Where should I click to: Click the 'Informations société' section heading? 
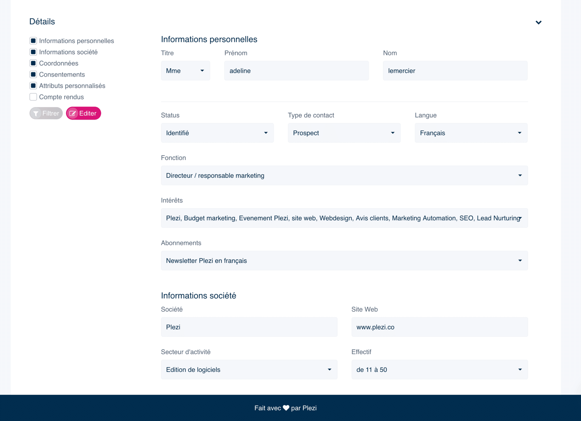(199, 295)
